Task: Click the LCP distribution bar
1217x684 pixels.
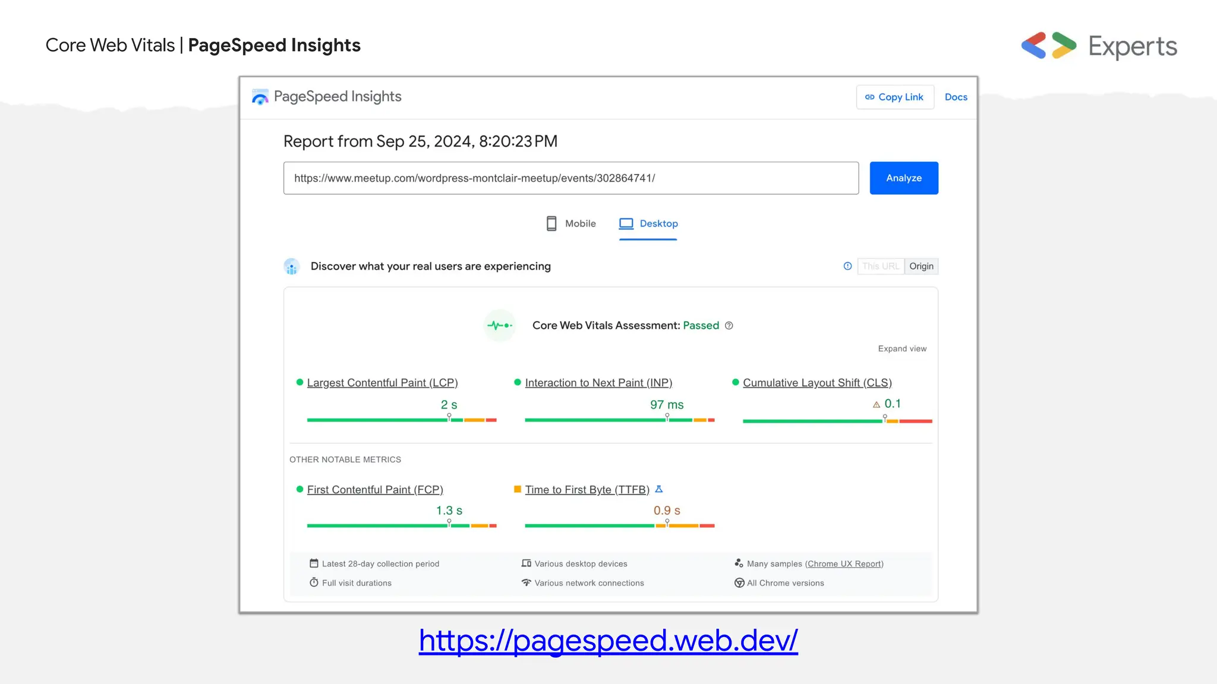Action: coord(402,420)
